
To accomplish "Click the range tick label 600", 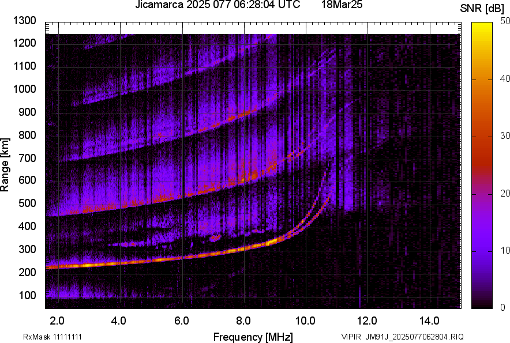I will click(27, 180).
